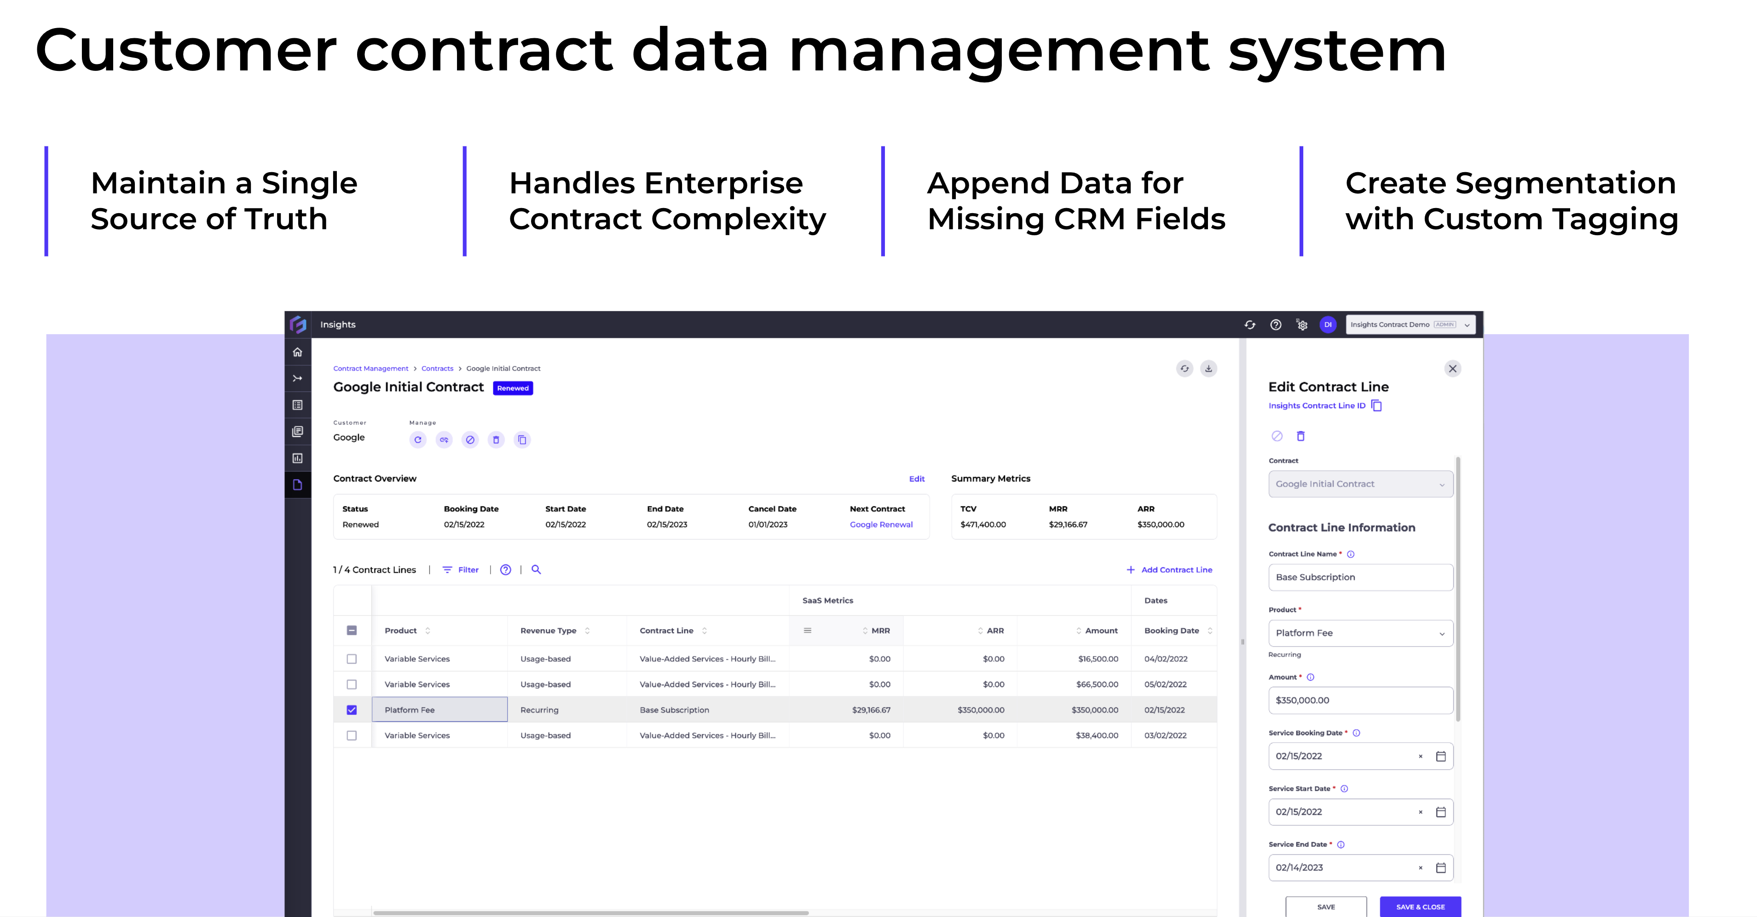
Task: Click info icon beside Service Booking Date
Action: click(x=1357, y=733)
